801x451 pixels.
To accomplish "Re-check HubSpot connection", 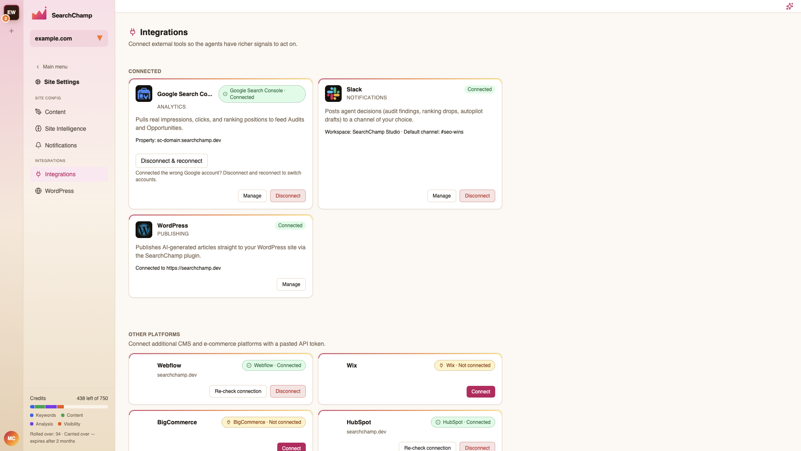I will [427, 447].
